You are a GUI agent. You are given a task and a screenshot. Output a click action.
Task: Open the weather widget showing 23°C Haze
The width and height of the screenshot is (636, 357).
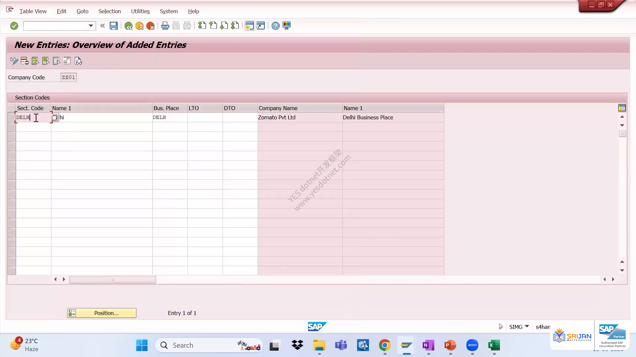click(24, 345)
